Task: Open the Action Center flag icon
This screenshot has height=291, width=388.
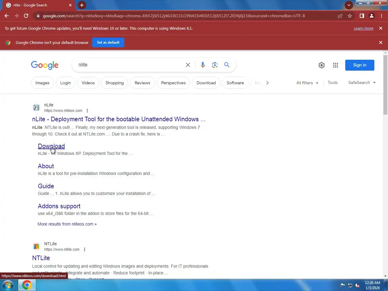Action: click(x=343, y=285)
